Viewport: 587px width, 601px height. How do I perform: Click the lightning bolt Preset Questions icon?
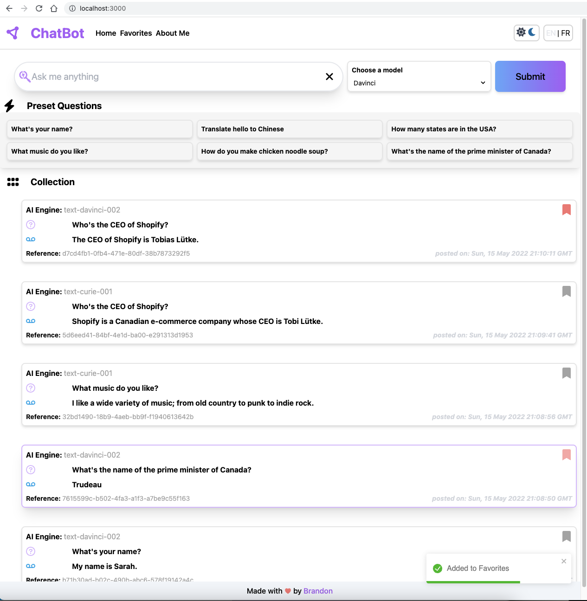click(10, 106)
